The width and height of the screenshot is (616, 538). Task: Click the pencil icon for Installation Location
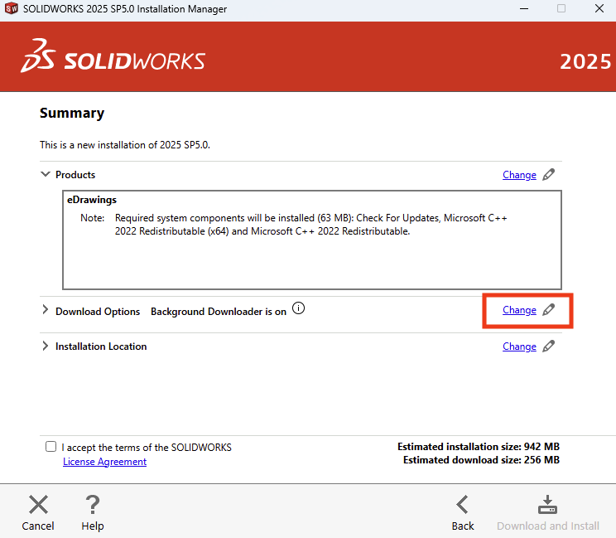click(x=548, y=347)
